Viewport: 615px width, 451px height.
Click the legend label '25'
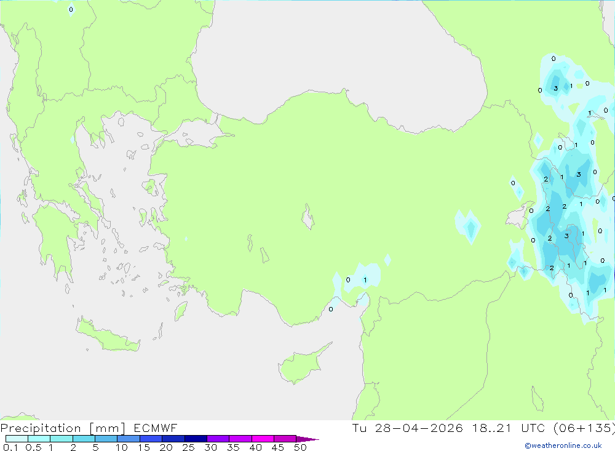pos(188,447)
